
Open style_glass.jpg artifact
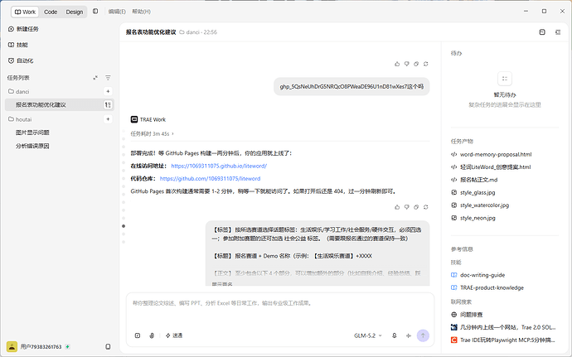click(473, 192)
